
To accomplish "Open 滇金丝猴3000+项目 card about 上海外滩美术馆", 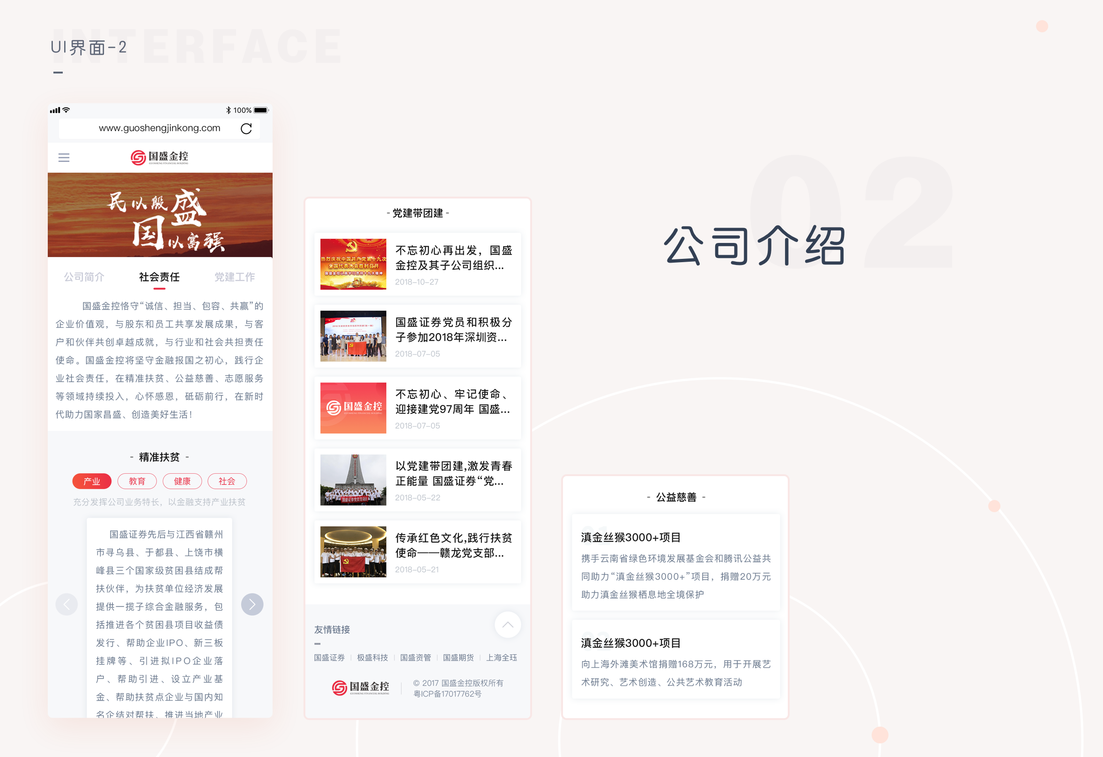I will (676, 659).
